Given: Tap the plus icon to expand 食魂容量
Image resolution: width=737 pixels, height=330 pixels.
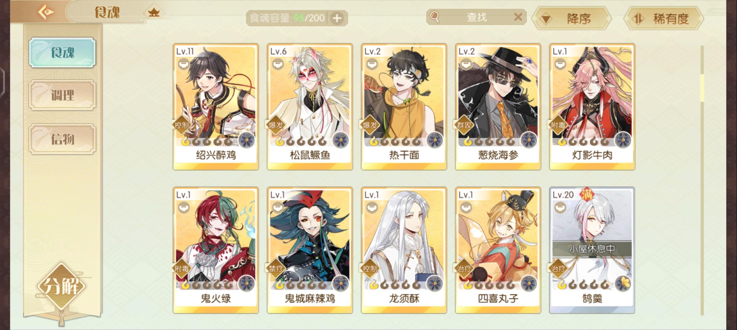Looking at the screenshot, I should (x=337, y=18).
